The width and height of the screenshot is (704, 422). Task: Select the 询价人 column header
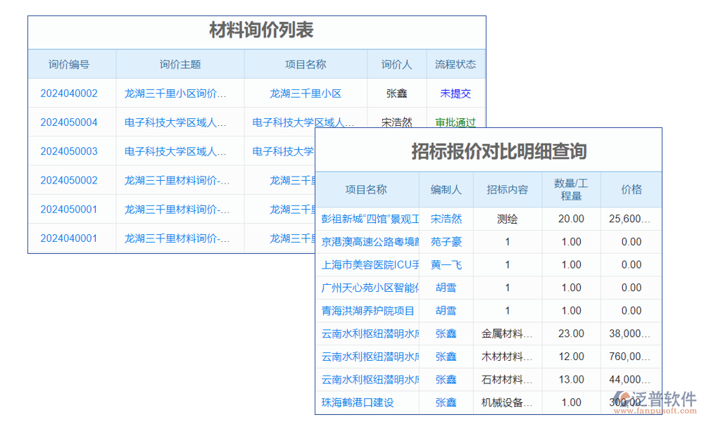(x=396, y=64)
